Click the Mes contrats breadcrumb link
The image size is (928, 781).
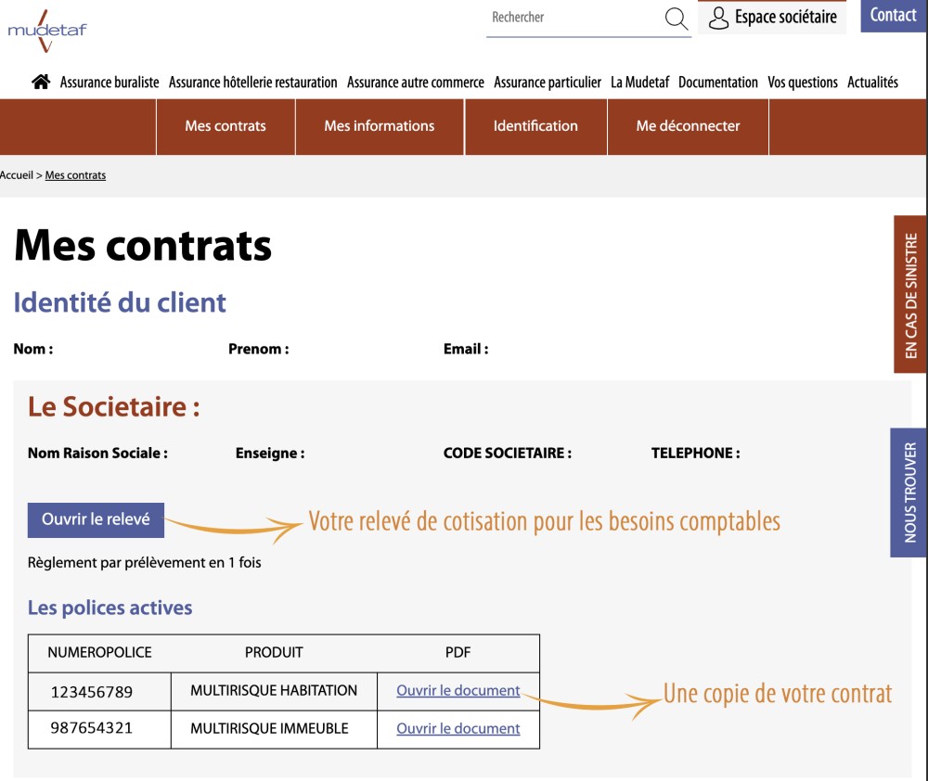click(75, 175)
